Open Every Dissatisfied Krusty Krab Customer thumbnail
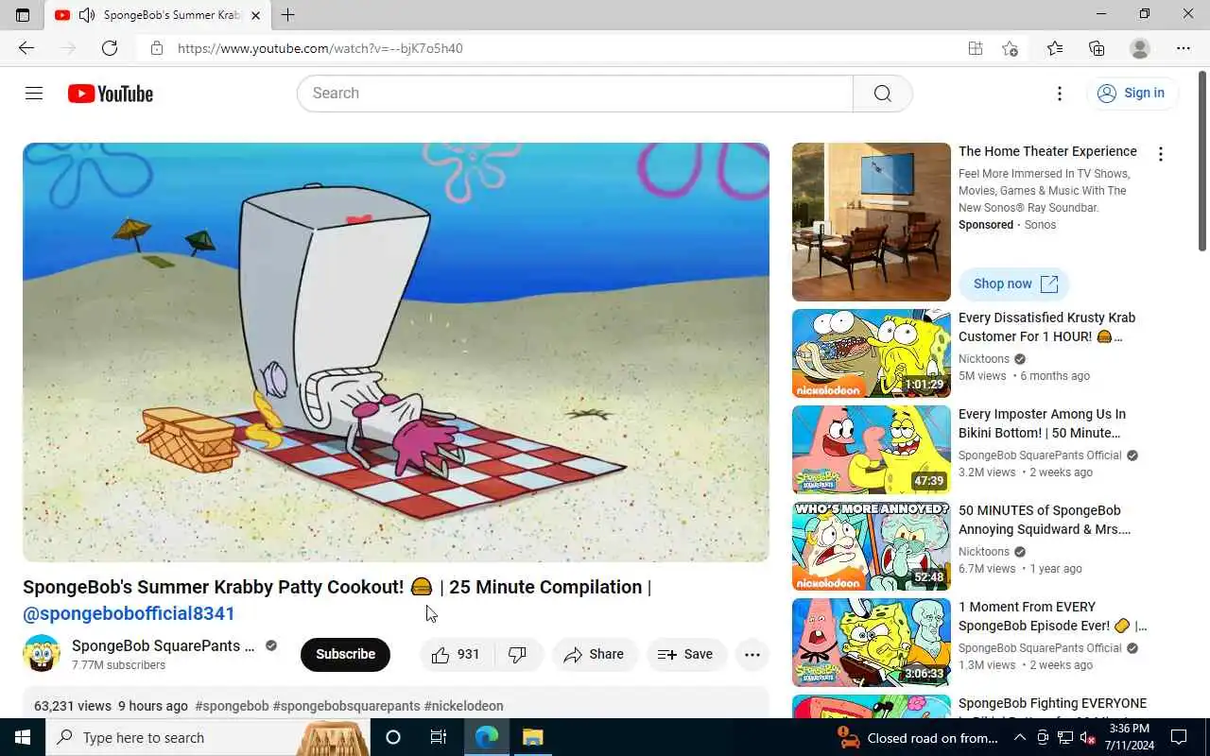Image resolution: width=1210 pixels, height=756 pixels. [x=872, y=353]
